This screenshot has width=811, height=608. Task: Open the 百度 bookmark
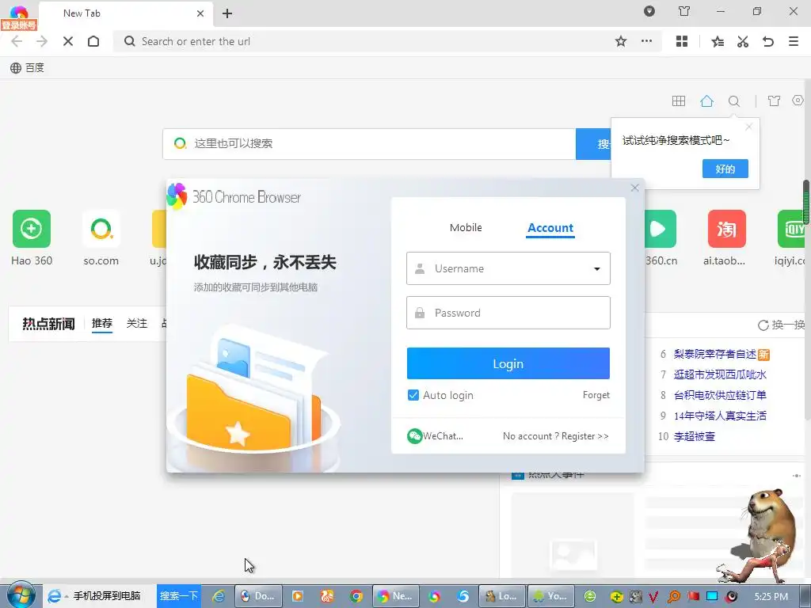tap(28, 68)
